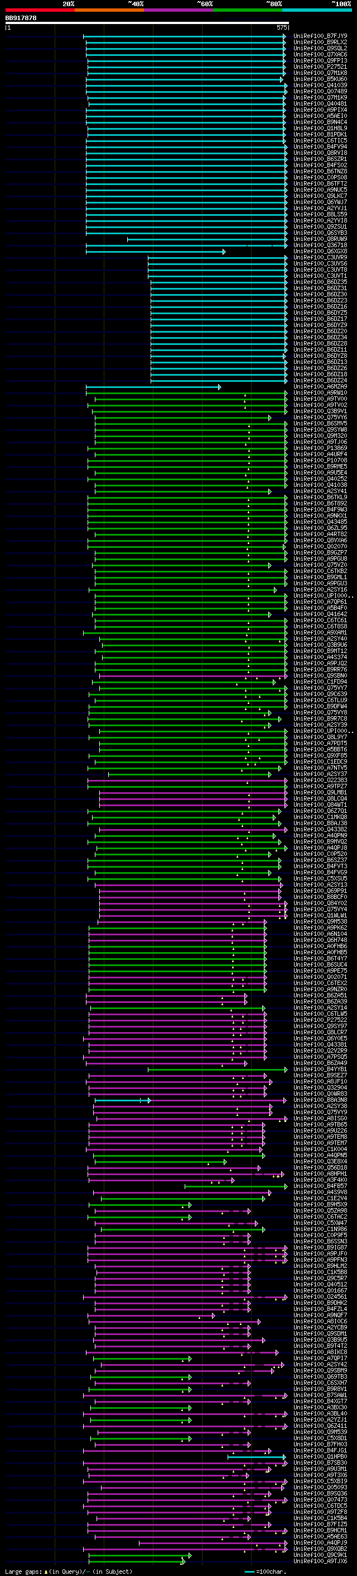Select the UniRef100_P13869 label
This screenshot has height=1576, width=357.
click(320, 447)
